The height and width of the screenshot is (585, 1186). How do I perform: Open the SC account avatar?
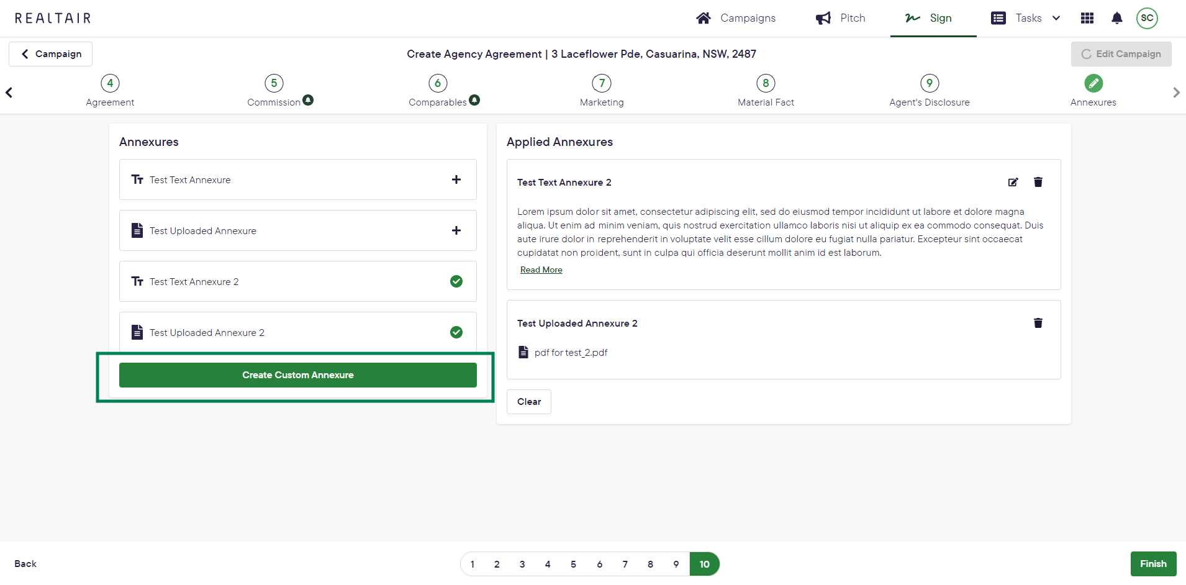1146,18
